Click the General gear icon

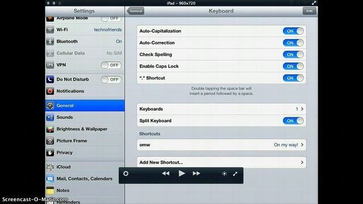click(50, 105)
